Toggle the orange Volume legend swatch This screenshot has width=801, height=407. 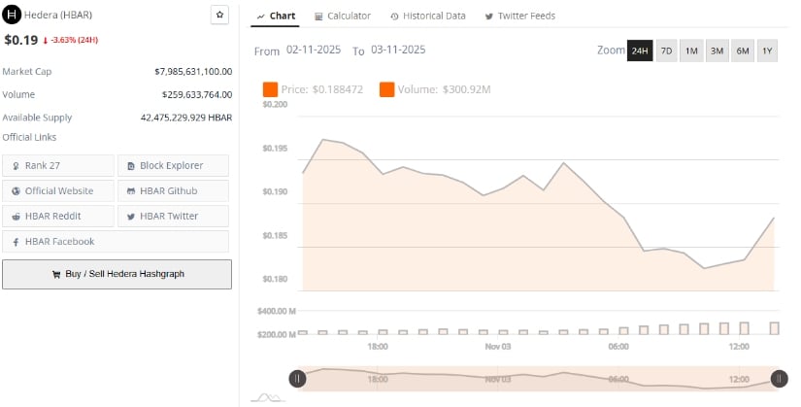coord(386,89)
